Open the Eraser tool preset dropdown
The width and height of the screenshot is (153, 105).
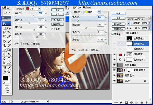pos(9,13)
